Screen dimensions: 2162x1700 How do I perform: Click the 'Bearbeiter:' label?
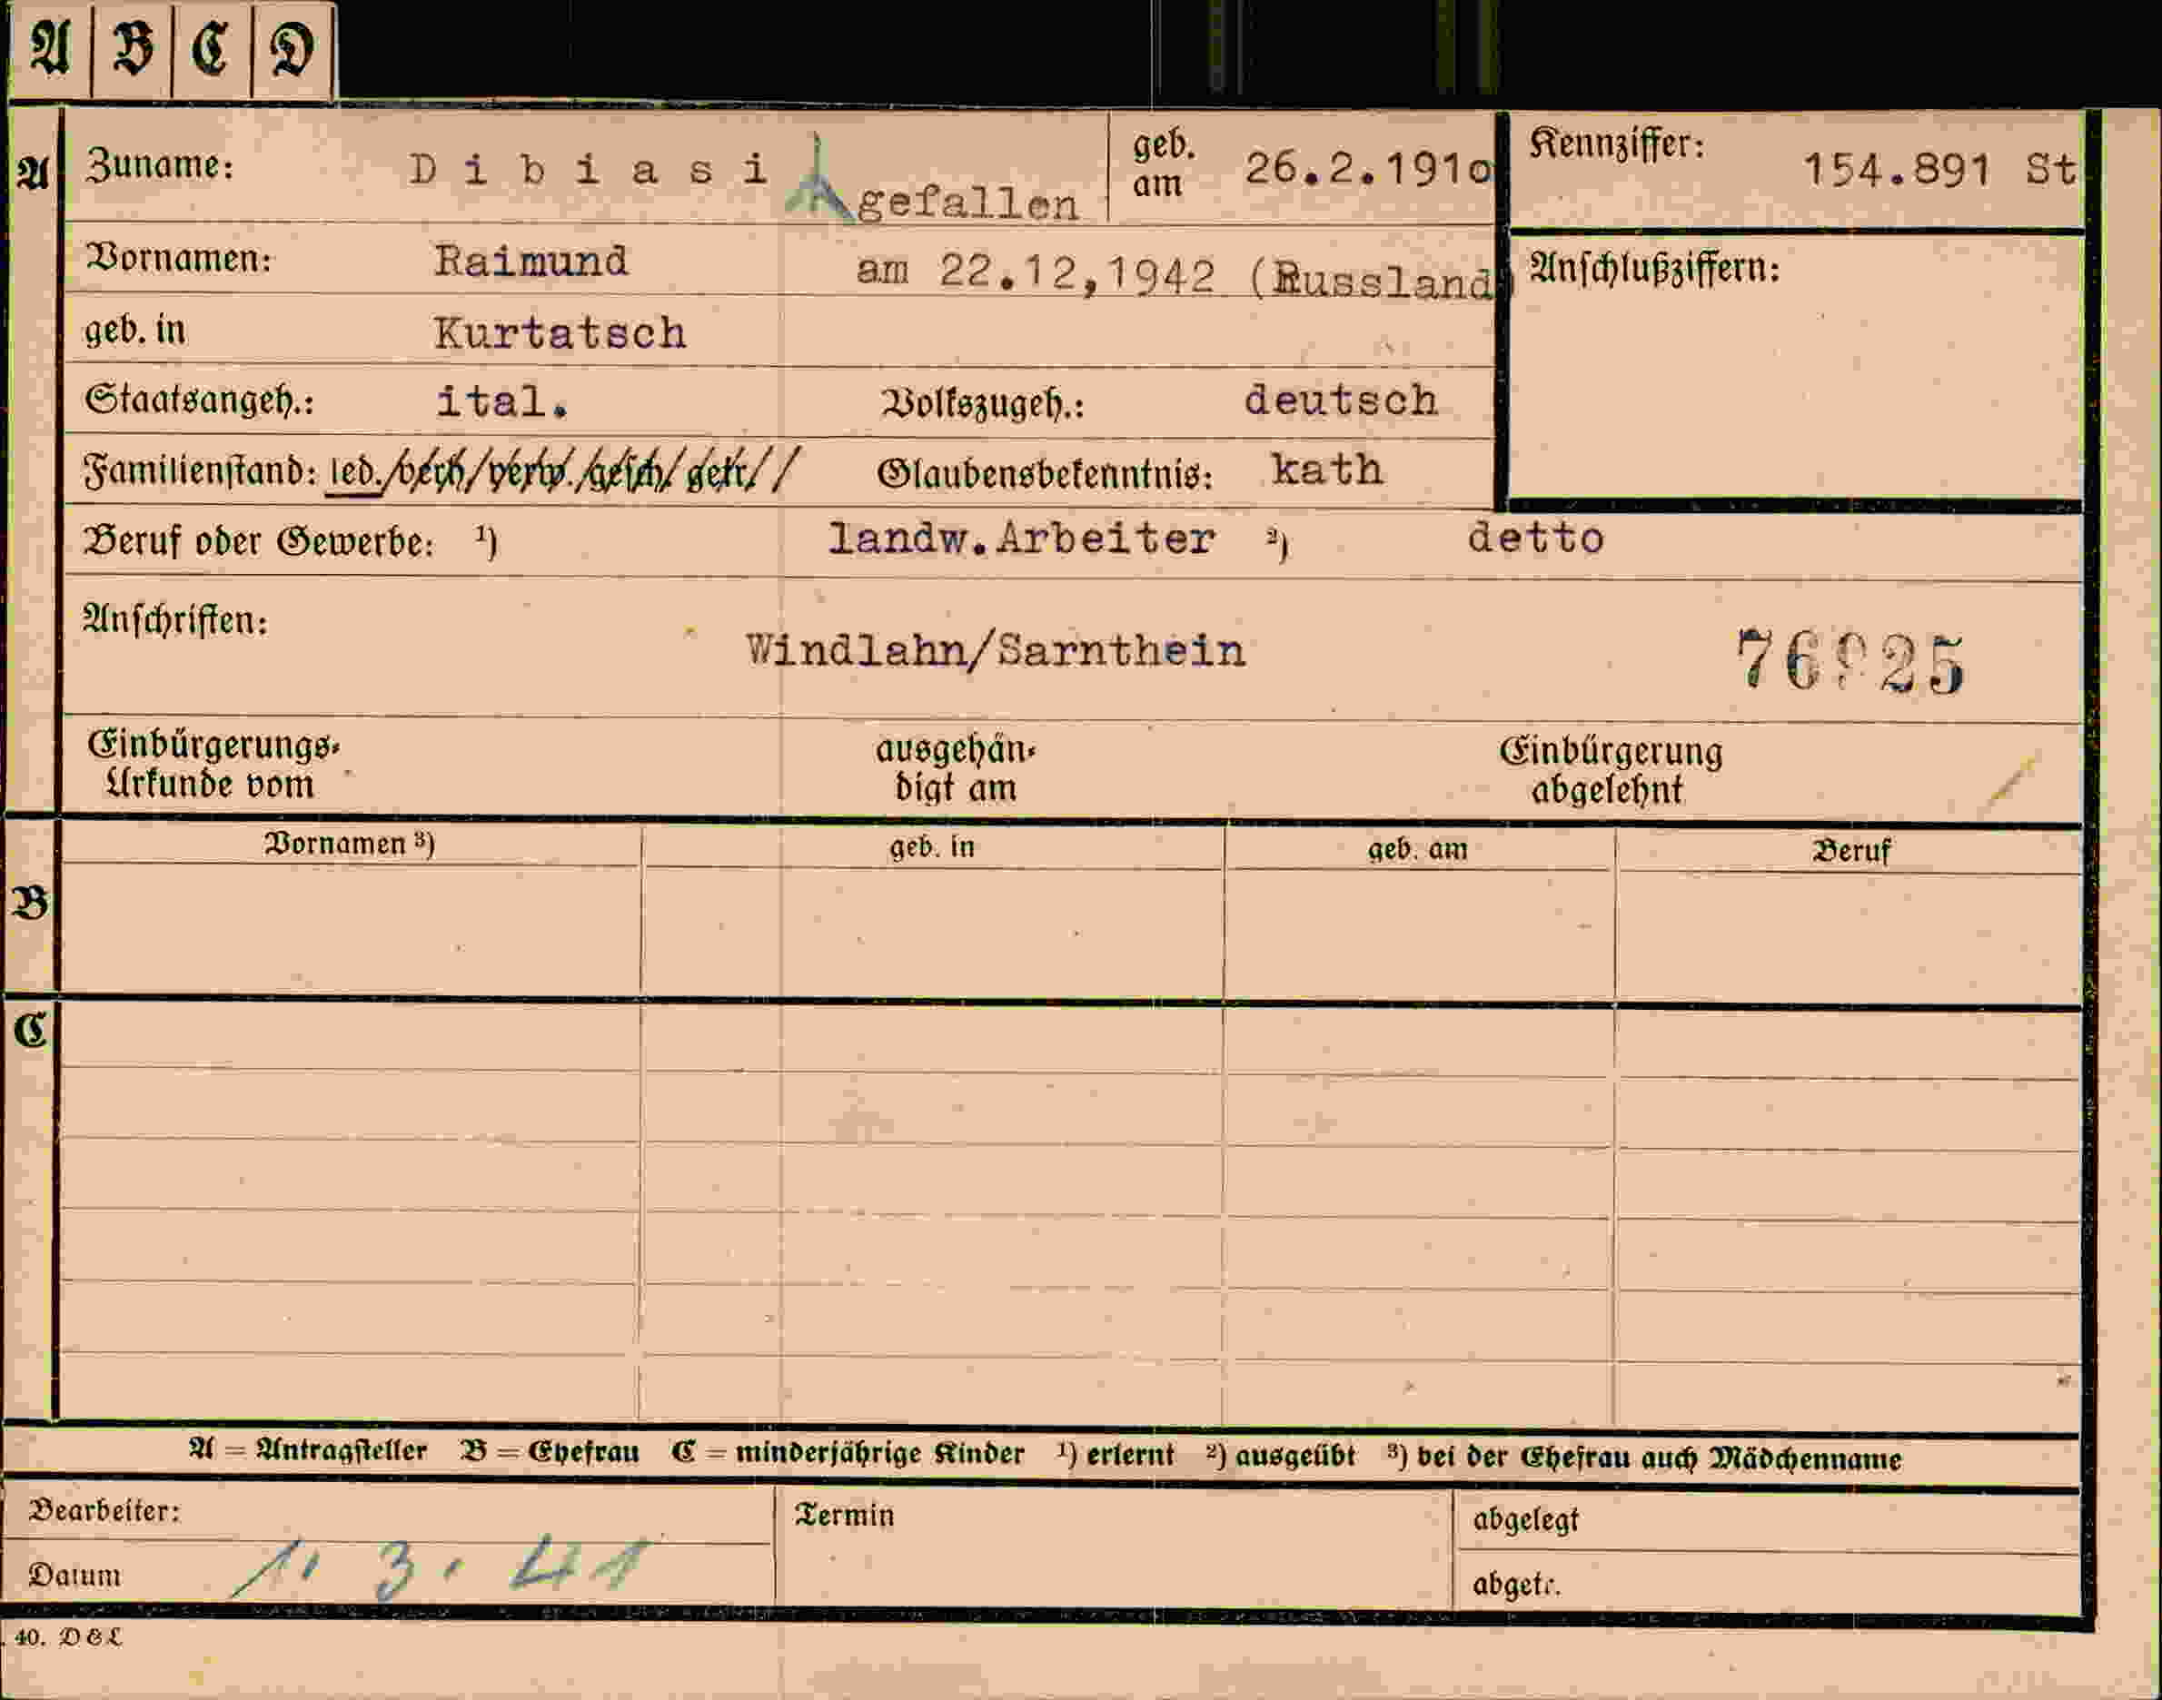(104, 1511)
